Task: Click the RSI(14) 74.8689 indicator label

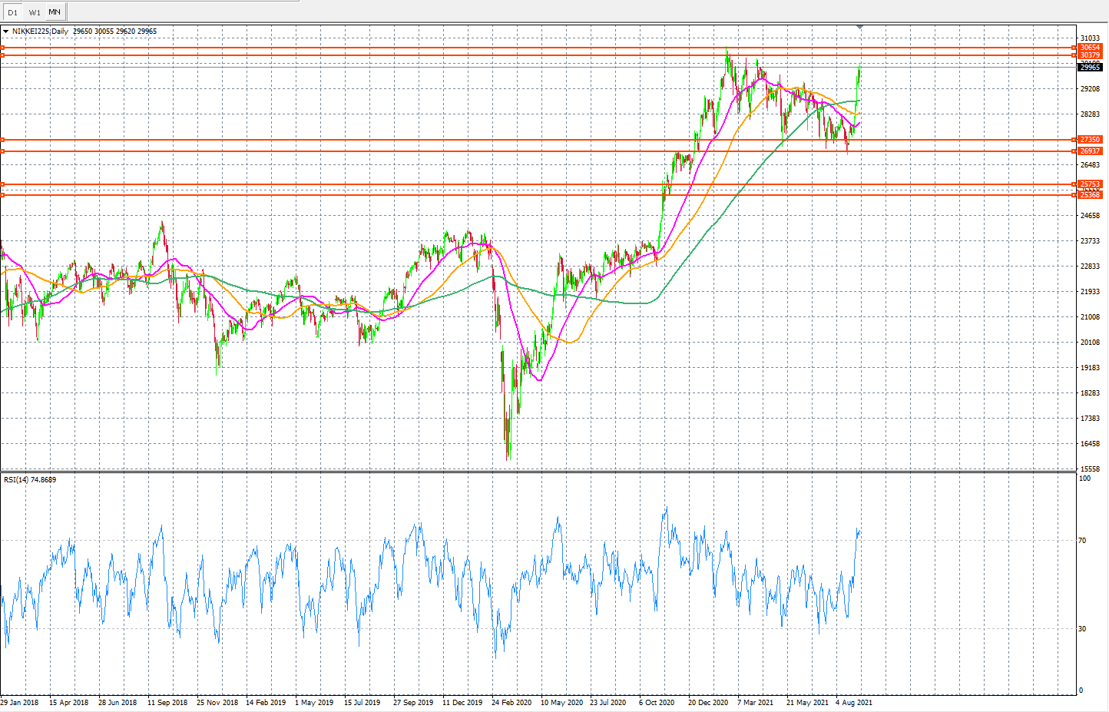Action: pos(30,480)
